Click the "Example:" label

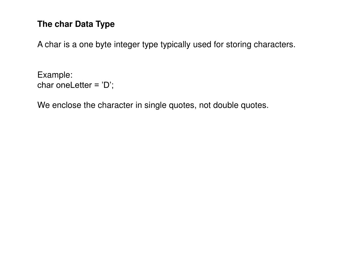point(55,75)
